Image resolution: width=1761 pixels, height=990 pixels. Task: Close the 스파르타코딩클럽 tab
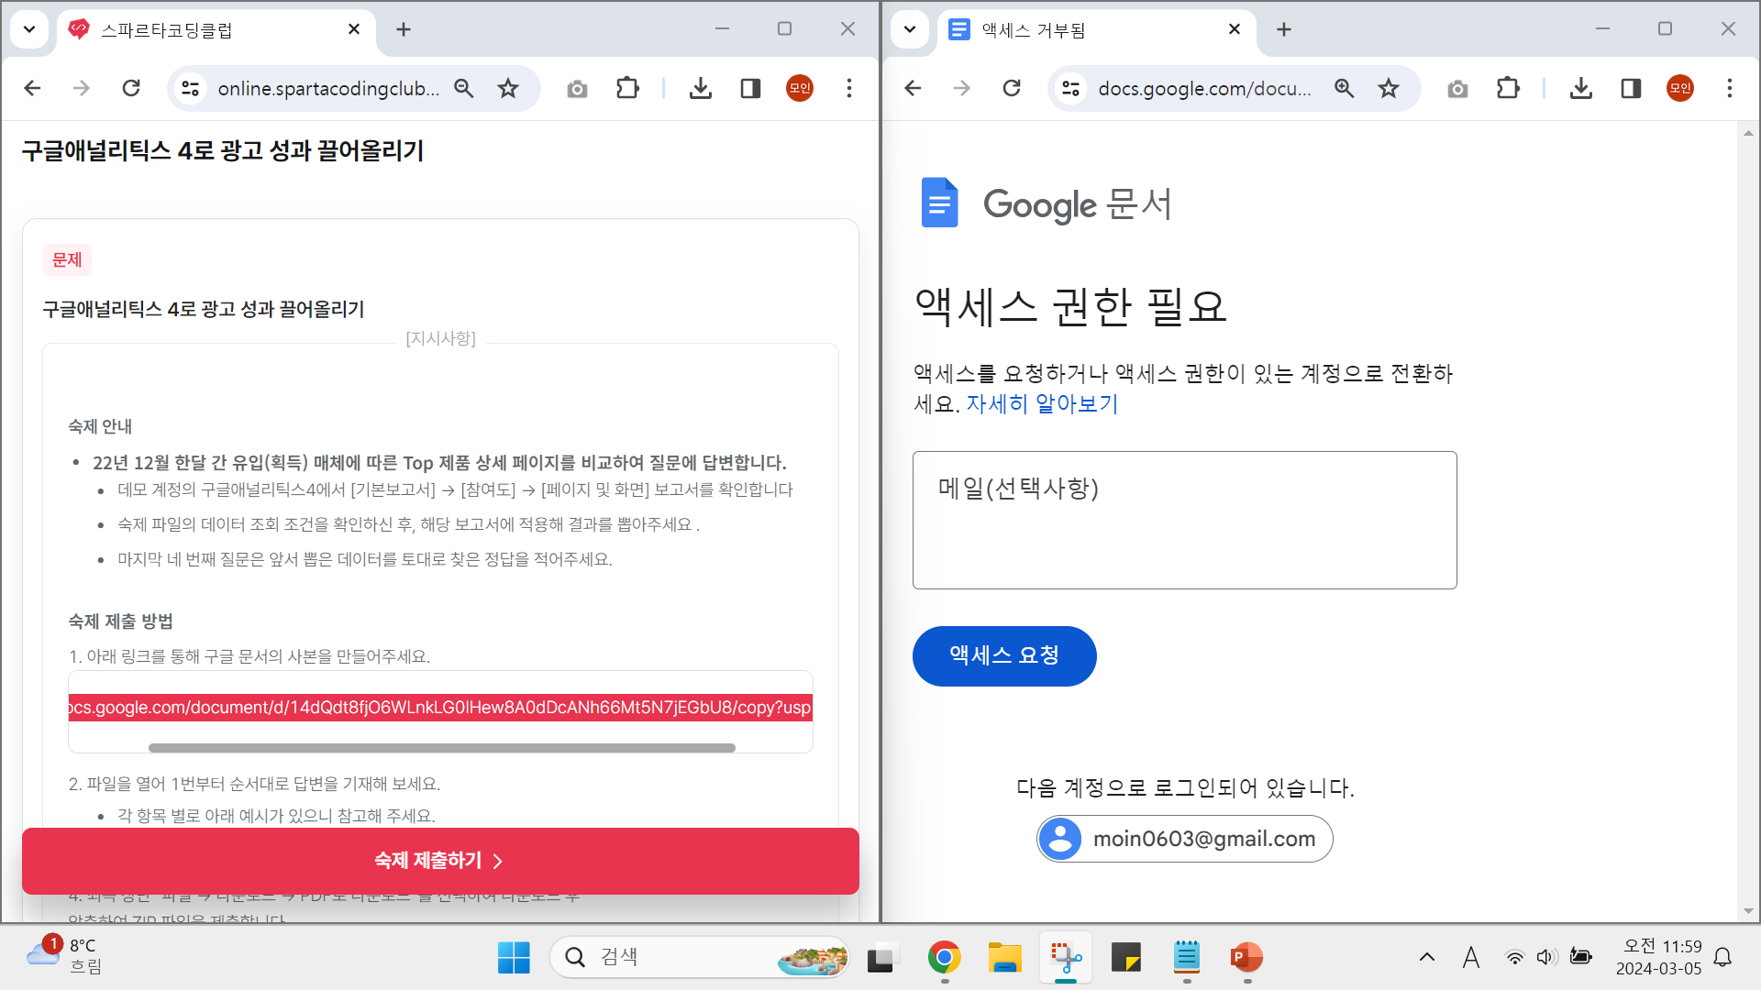click(354, 29)
